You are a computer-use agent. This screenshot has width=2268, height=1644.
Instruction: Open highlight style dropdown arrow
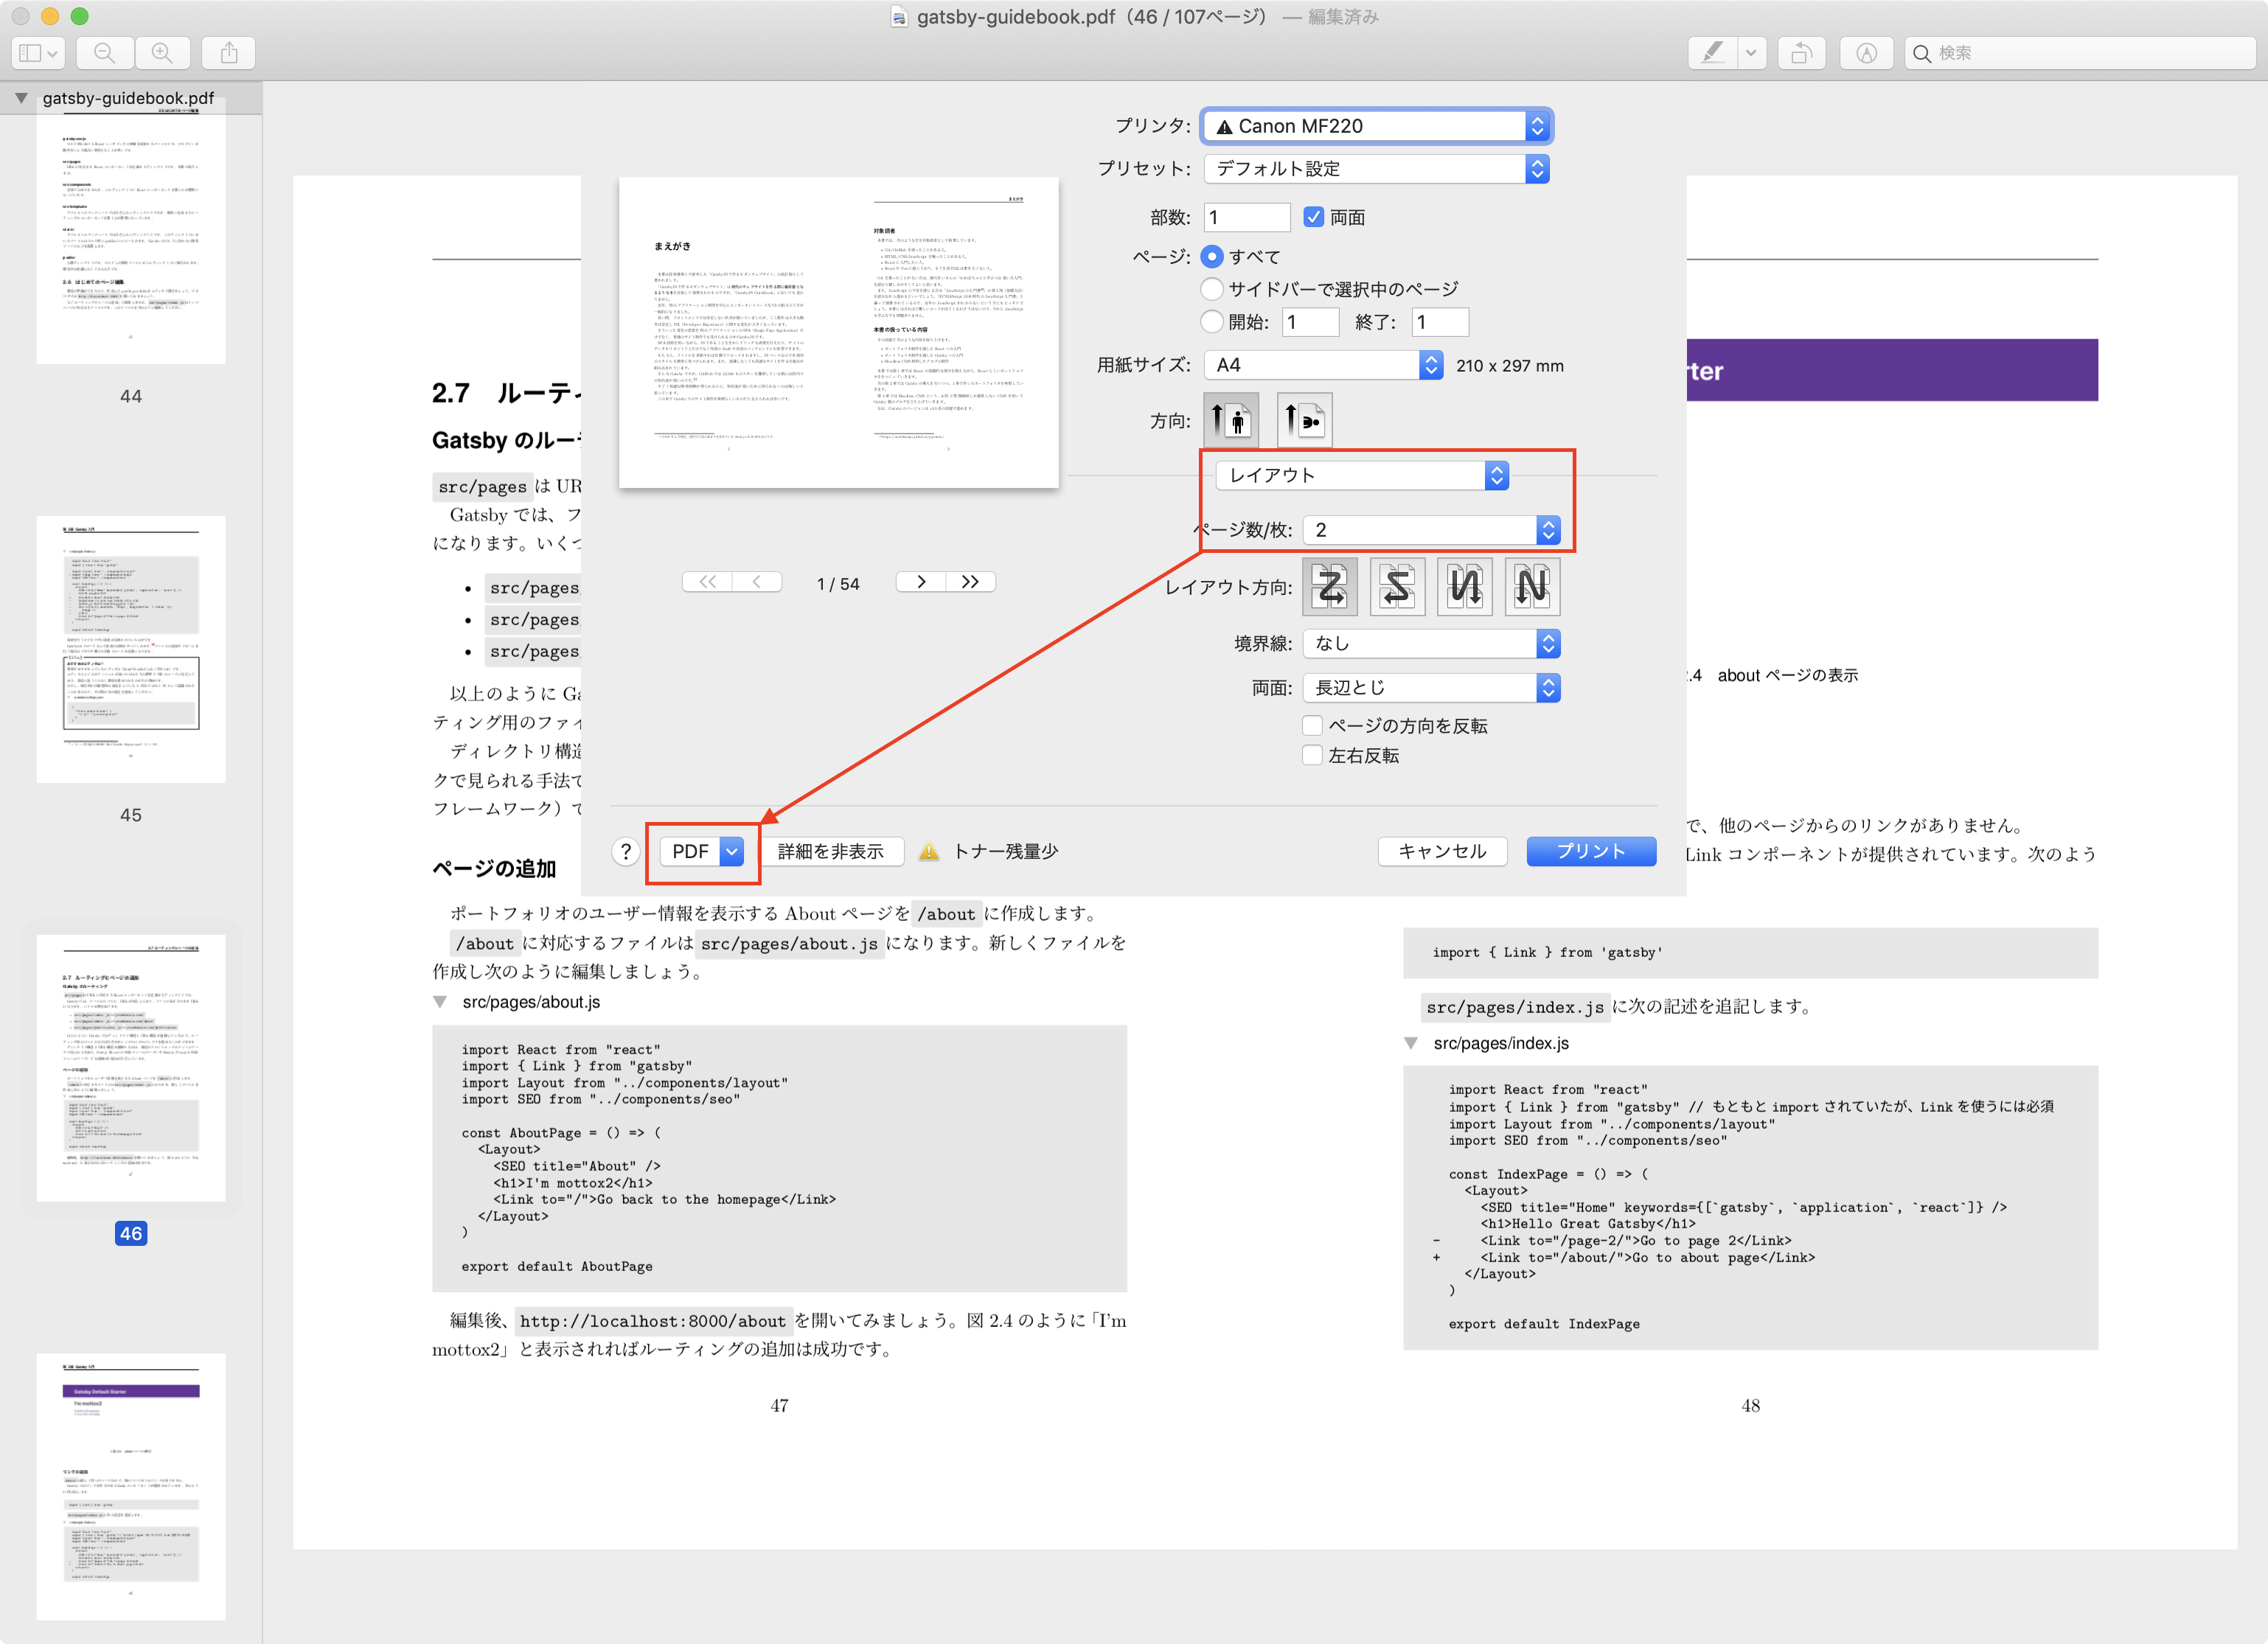[1752, 53]
